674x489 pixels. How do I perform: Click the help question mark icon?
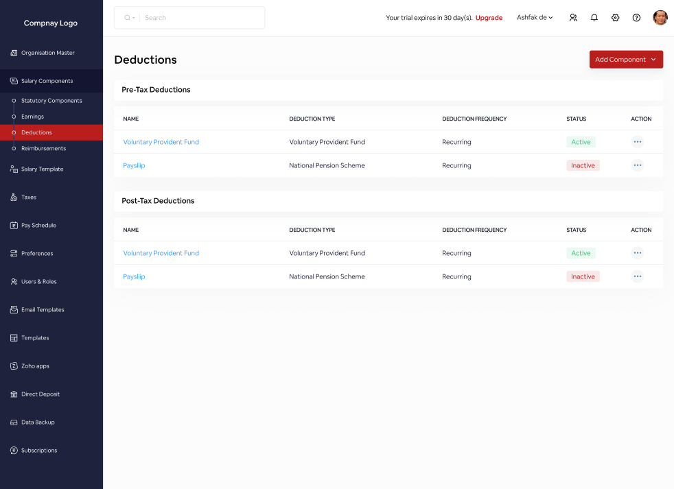pos(636,18)
